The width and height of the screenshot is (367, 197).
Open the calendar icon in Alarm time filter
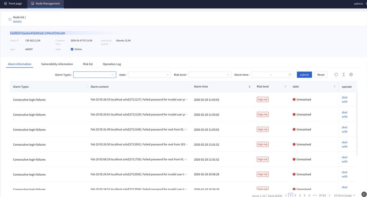(289, 74)
